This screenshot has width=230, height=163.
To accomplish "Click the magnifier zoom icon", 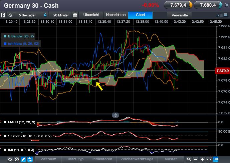I will point(189,159).
